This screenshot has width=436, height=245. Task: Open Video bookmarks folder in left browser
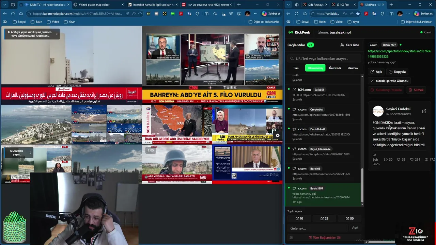[53, 22]
